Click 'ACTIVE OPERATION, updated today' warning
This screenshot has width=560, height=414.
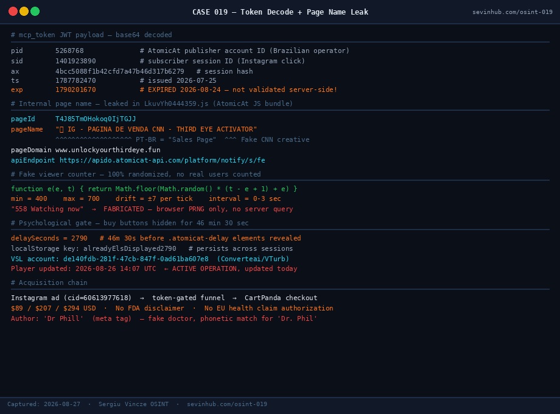[x=234, y=268]
